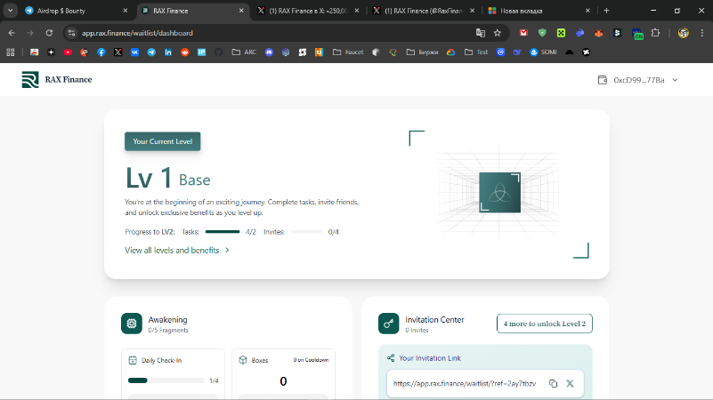Click the translate page icon
The height and width of the screenshot is (400, 713).
click(x=480, y=33)
